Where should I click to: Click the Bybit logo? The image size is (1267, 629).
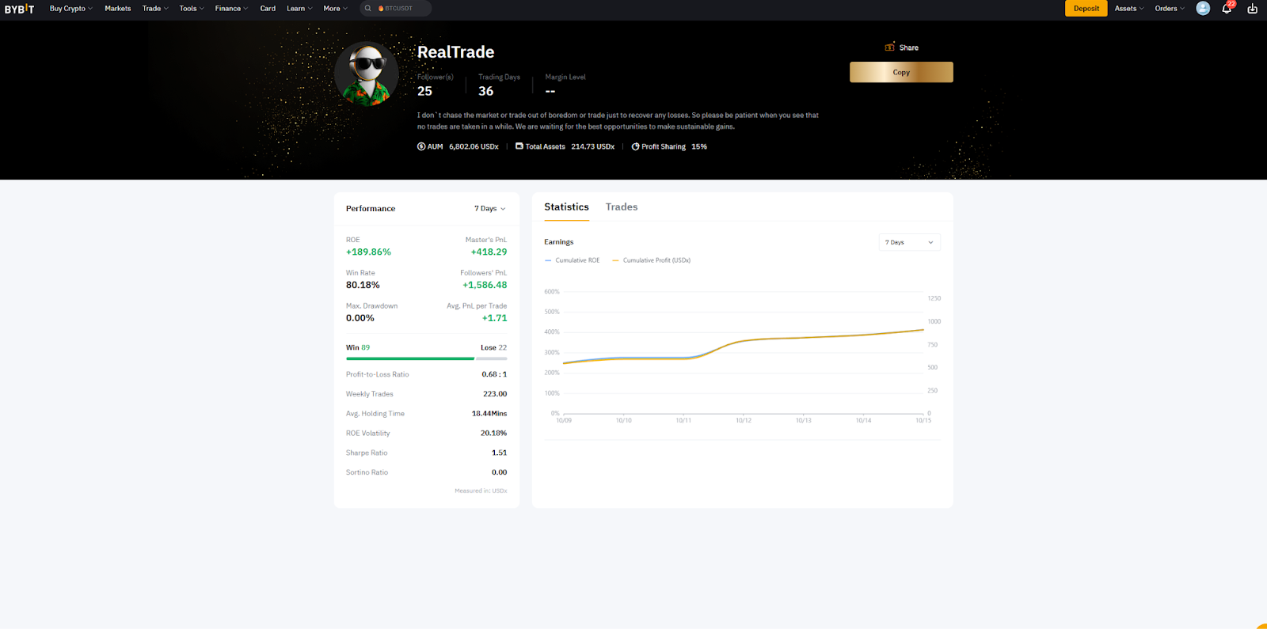[20, 9]
